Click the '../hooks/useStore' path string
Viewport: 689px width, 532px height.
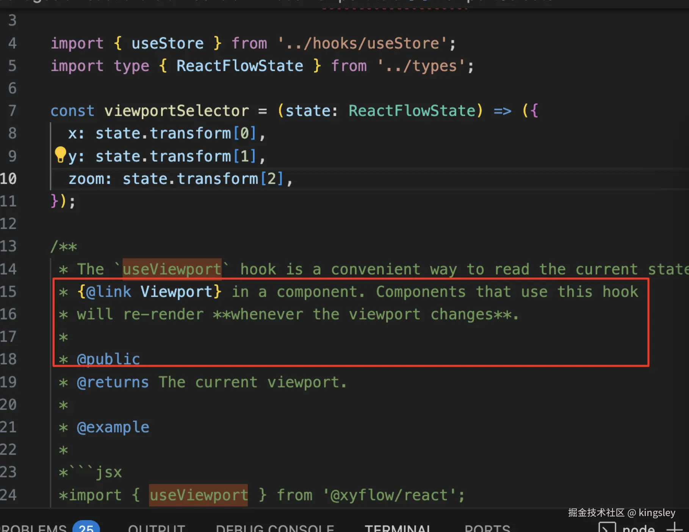pos(363,43)
